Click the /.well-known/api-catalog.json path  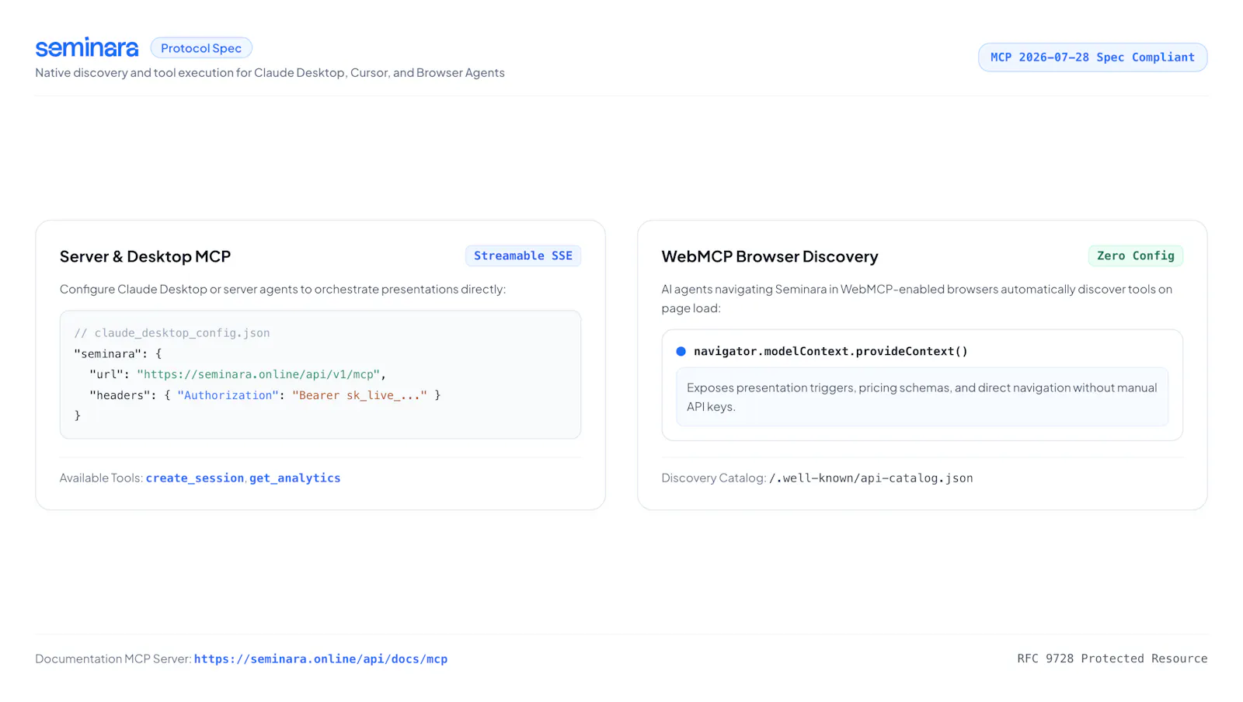click(871, 478)
